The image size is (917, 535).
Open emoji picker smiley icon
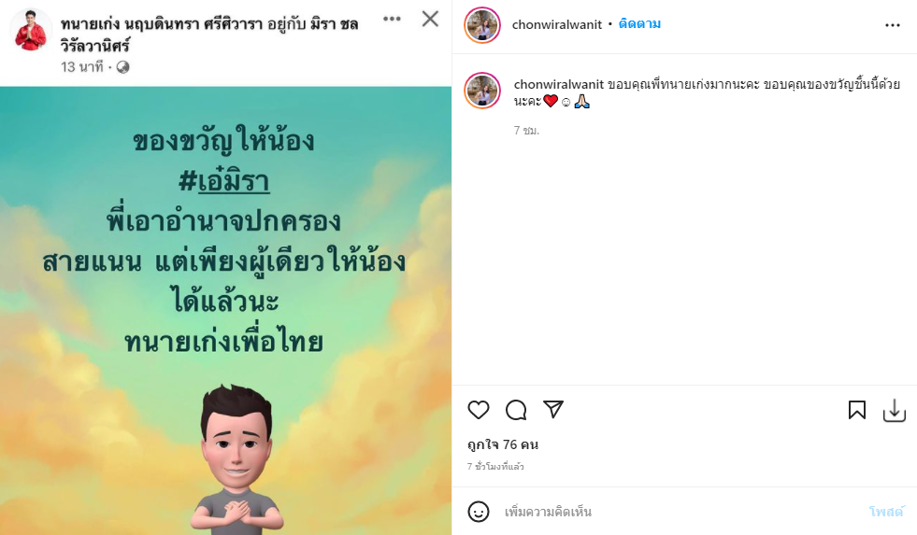[479, 512]
